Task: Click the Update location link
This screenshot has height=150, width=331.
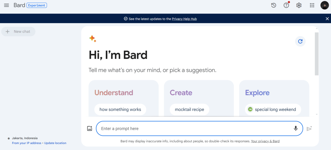Action: [55, 143]
